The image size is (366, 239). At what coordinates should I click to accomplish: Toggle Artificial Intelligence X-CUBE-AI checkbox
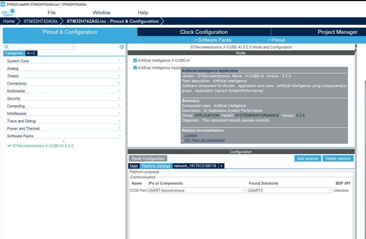click(x=135, y=60)
